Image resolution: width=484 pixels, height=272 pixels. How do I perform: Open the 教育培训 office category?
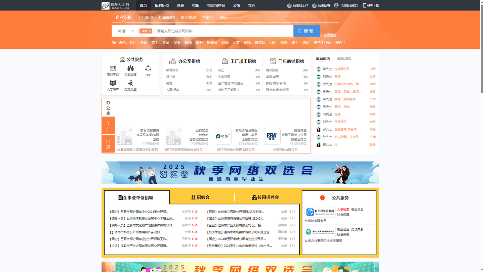(x=172, y=70)
